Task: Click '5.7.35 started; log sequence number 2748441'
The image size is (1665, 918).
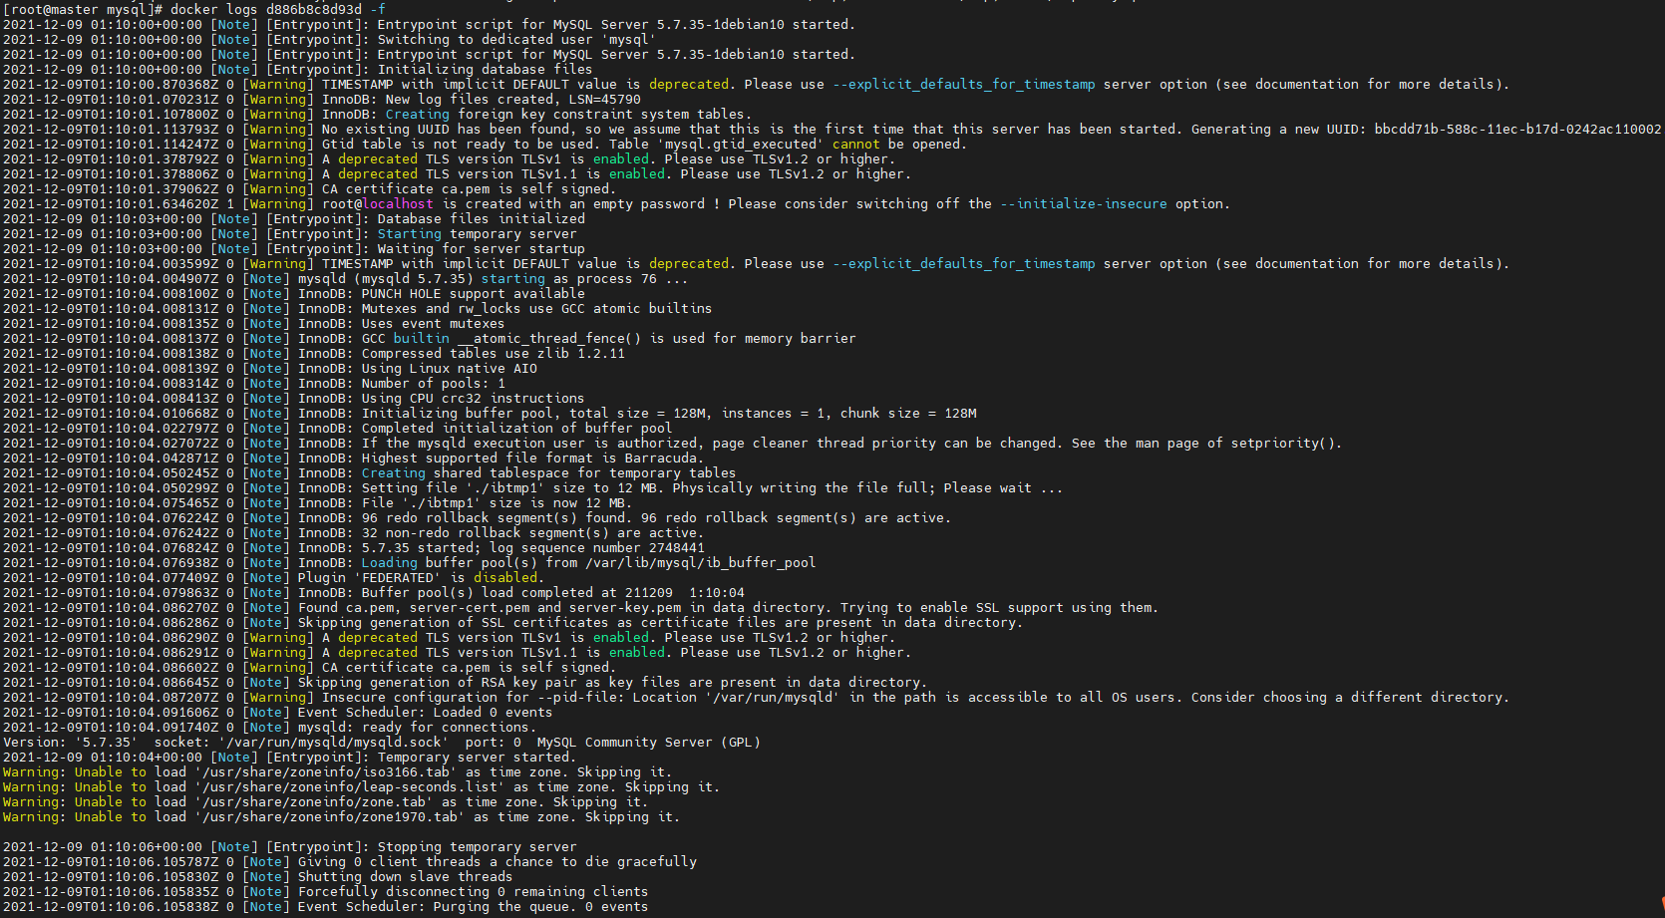Action: point(533,547)
